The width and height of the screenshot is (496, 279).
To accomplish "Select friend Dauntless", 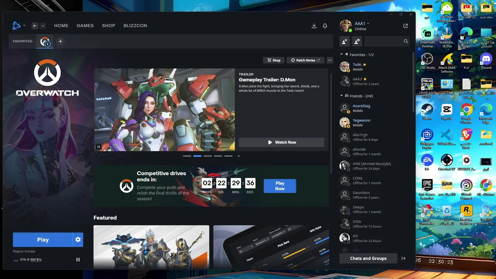I will point(374,195).
